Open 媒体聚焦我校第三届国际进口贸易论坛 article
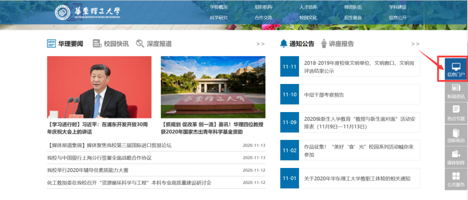468x200 pixels. (109, 145)
